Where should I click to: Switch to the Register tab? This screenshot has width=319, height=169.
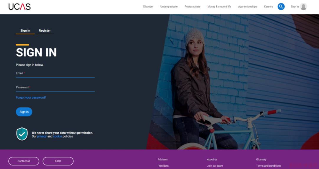(x=45, y=30)
